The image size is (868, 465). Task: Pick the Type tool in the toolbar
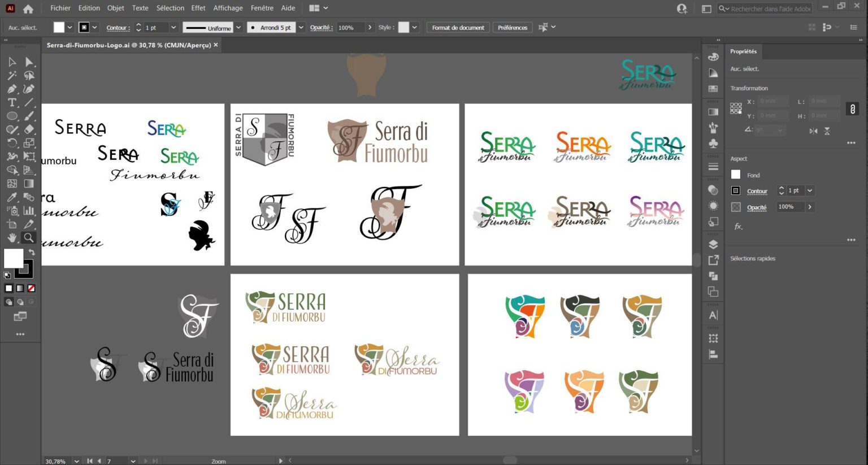[12, 102]
